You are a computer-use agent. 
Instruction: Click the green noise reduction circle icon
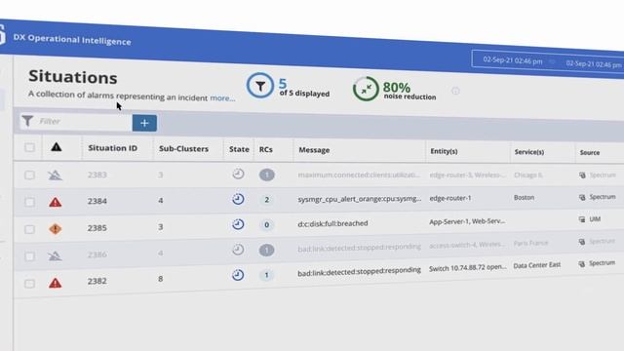pyautogui.click(x=366, y=89)
